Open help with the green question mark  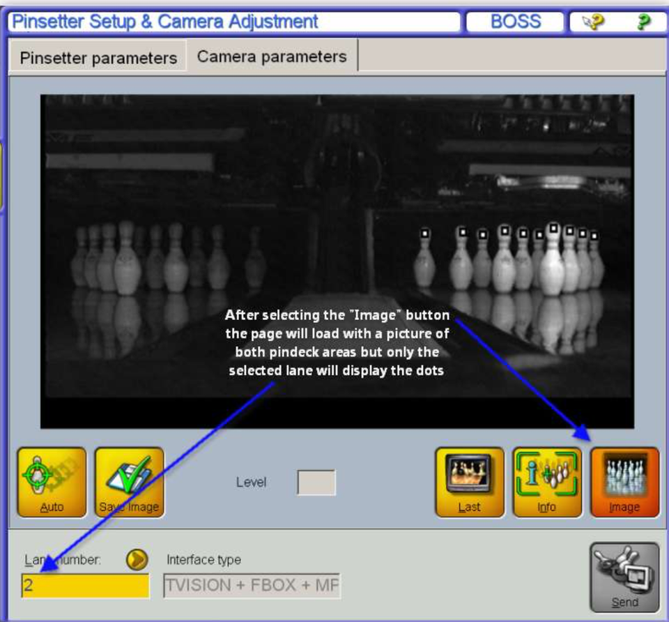[x=643, y=22]
